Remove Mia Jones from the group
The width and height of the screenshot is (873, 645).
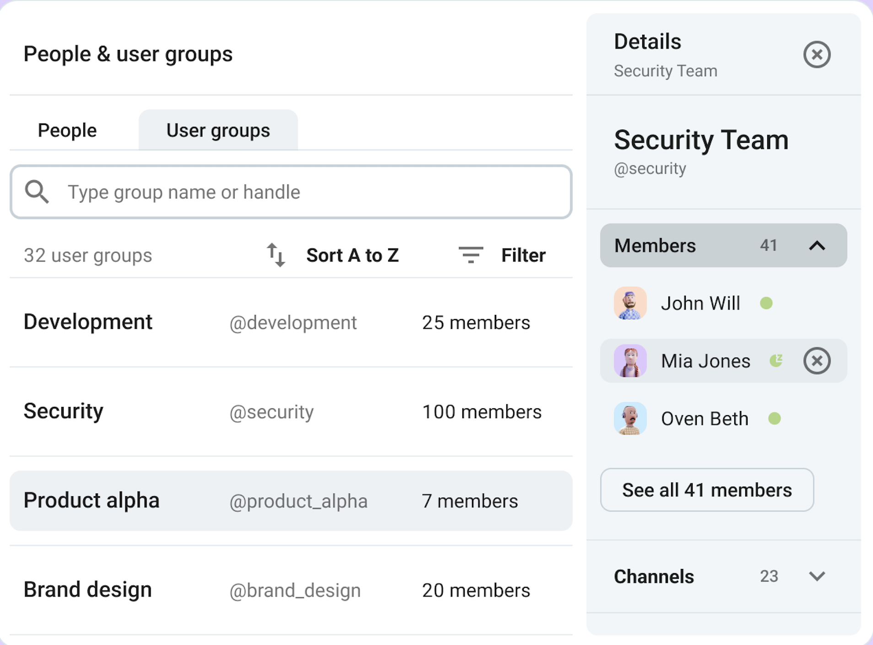coord(816,361)
